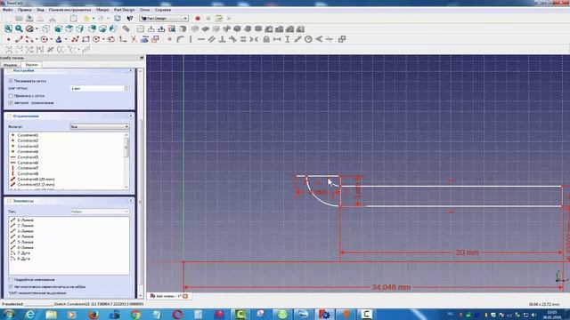Apply the vertical constraint
The width and height of the screenshot is (570, 320).
click(191, 39)
